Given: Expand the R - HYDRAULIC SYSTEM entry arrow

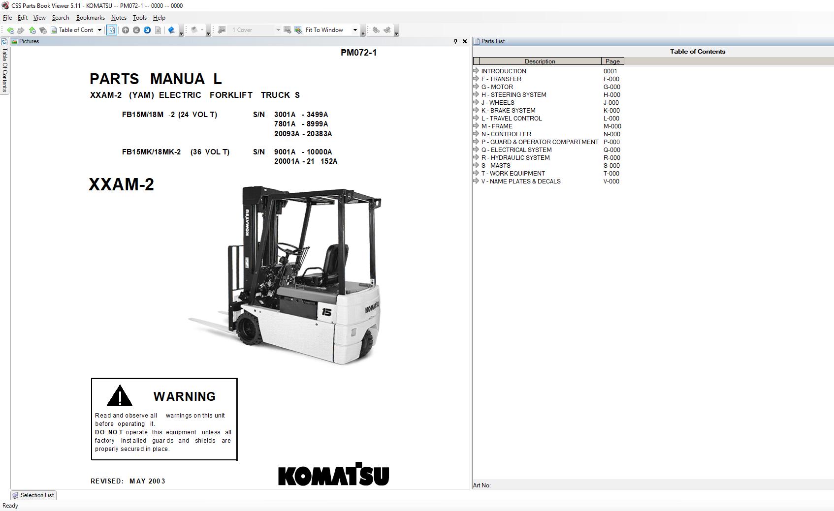Looking at the screenshot, I should (x=476, y=157).
